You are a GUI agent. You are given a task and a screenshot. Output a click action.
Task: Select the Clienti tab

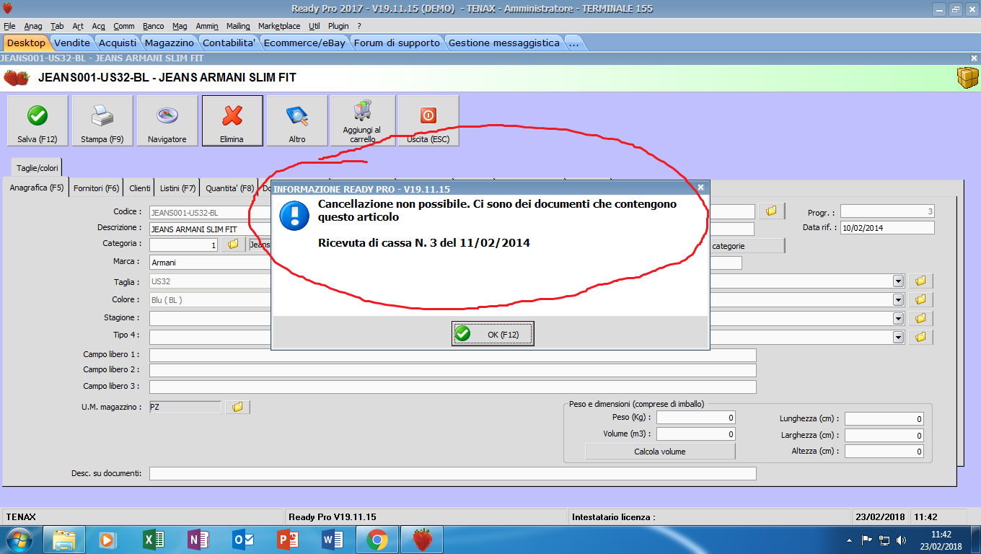pos(140,188)
